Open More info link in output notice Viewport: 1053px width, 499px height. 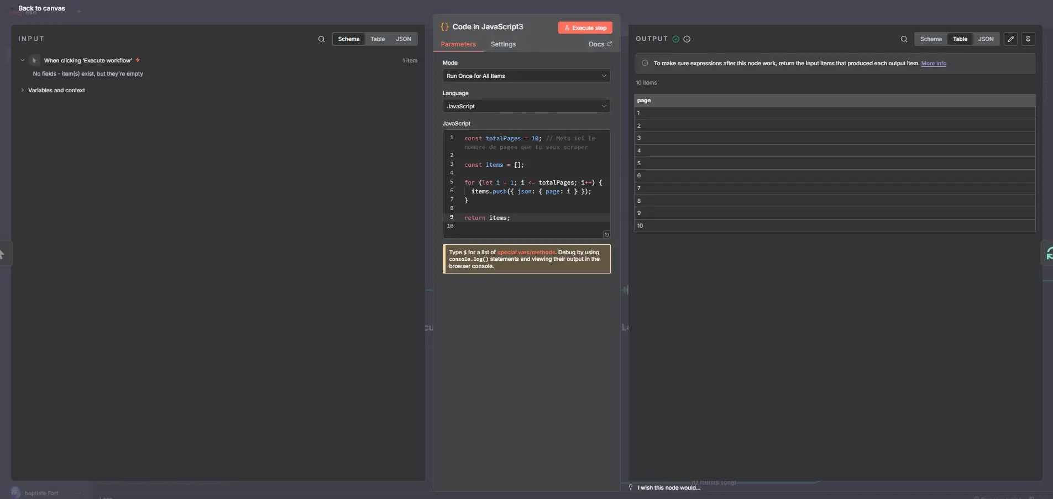[x=934, y=64]
